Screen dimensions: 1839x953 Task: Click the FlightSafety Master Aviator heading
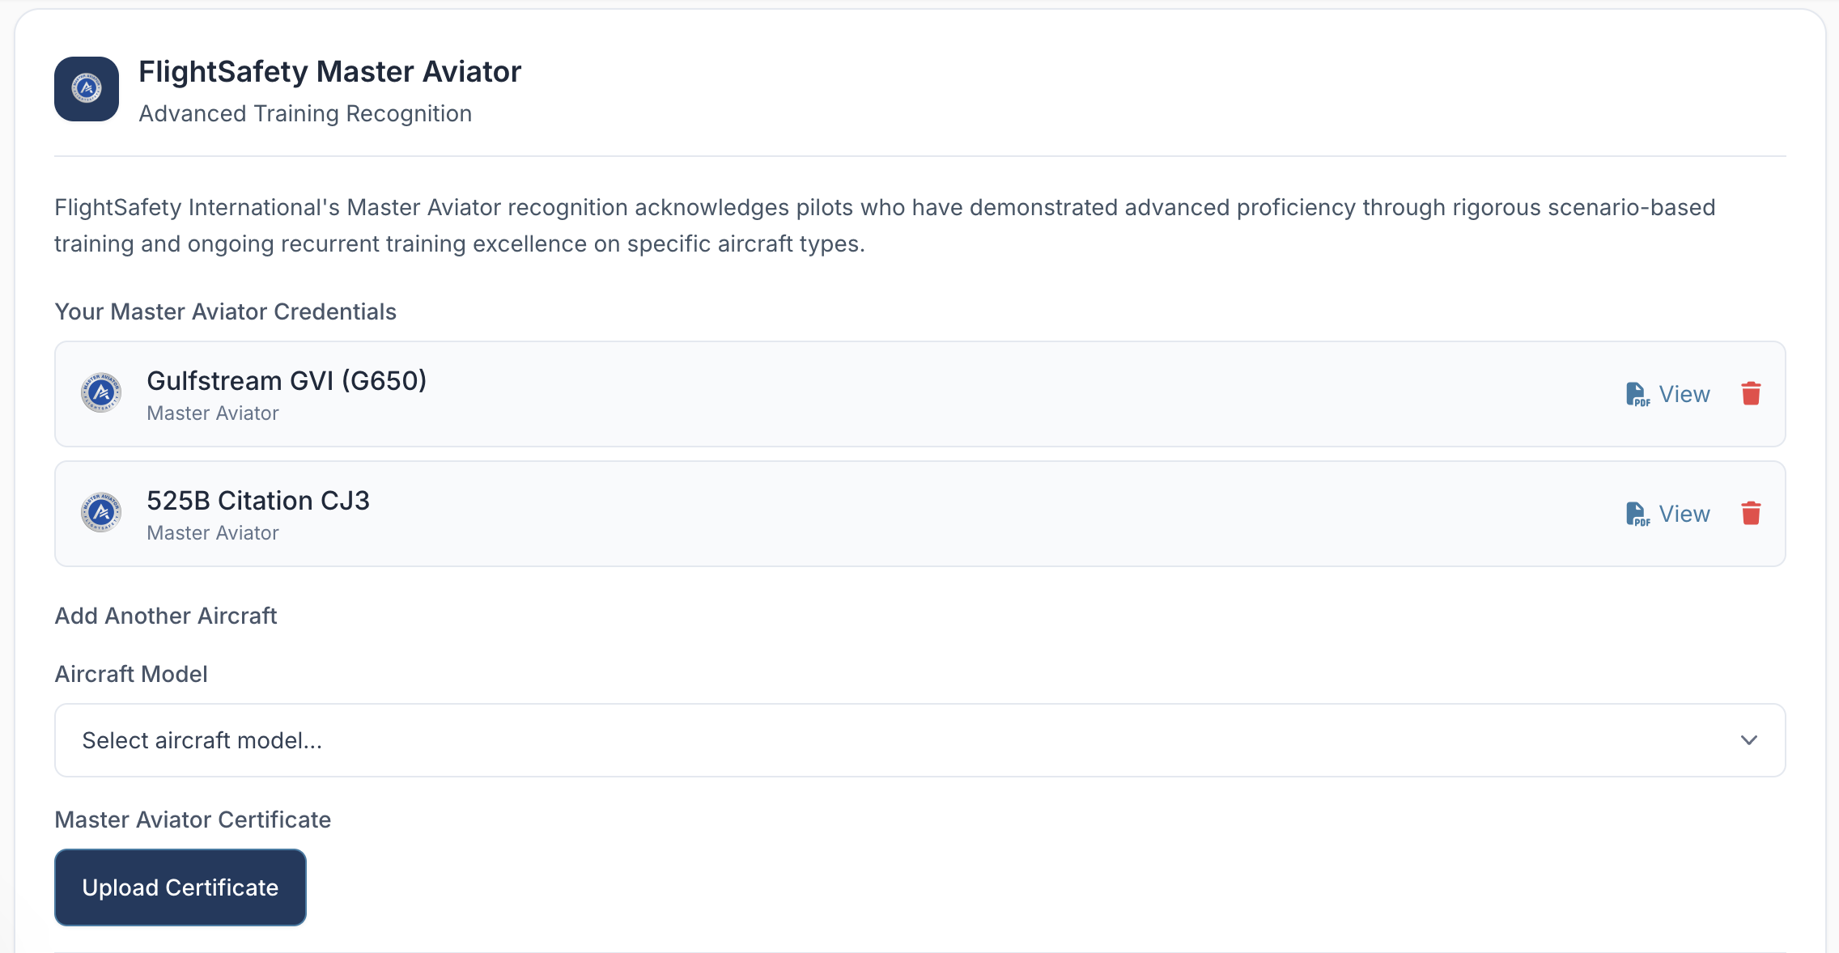[x=330, y=72]
